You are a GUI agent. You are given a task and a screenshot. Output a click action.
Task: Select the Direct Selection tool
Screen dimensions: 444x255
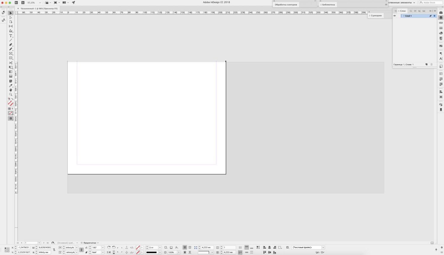pos(11,17)
